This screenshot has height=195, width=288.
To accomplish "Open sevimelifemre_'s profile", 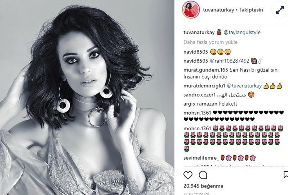I will (x=201, y=158).
